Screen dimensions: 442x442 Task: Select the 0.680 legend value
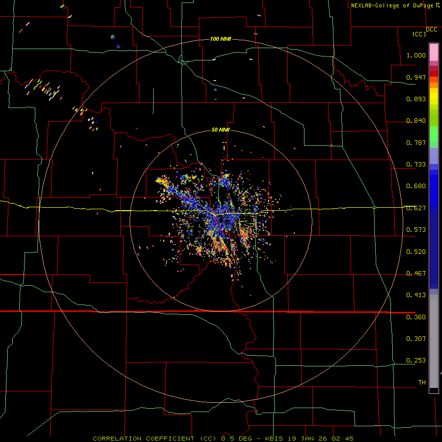pyautogui.click(x=416, y=186)
